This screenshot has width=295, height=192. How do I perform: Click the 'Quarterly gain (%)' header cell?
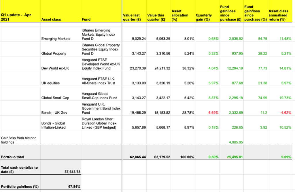pos(207,11)
